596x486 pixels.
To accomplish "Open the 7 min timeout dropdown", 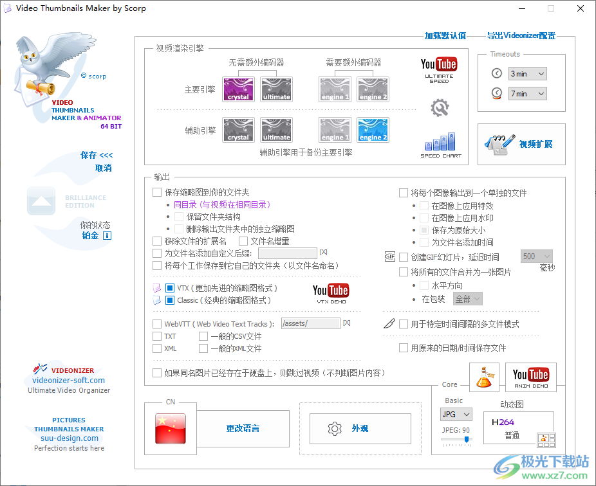I will pos(528,93).
